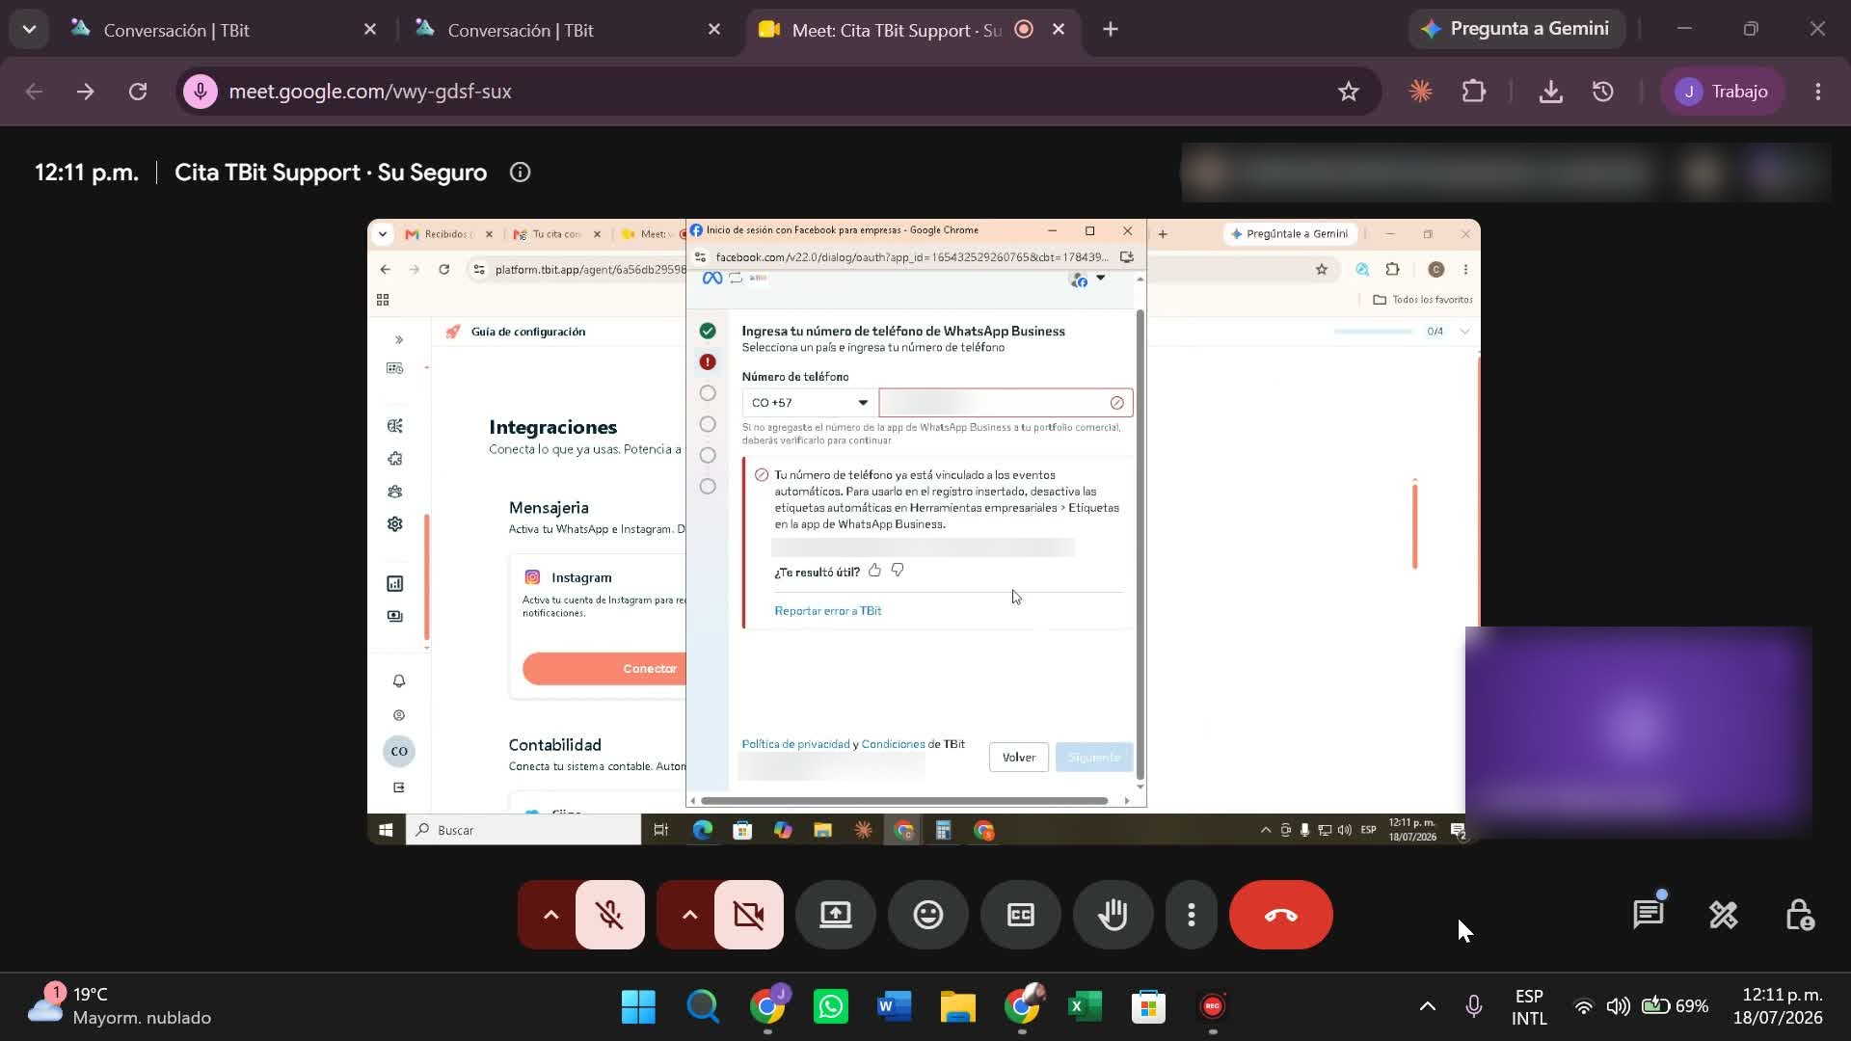1851x1041 pixels.
Task: Show hidden system tray icons
Action: click(1428, 1006)
